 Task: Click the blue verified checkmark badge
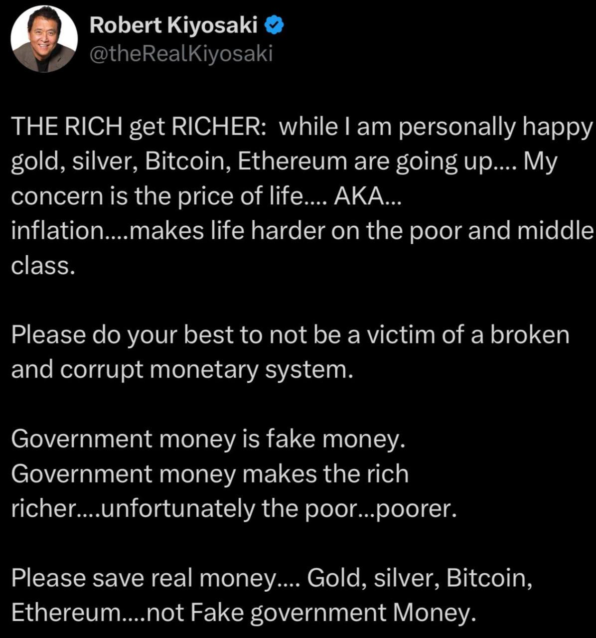click(273, 25)
